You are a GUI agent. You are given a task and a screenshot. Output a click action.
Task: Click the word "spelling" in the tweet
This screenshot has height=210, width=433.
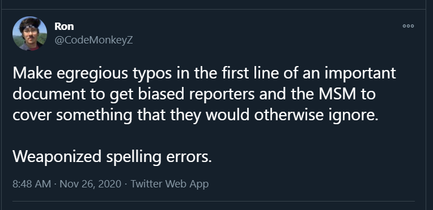(134, 157)
